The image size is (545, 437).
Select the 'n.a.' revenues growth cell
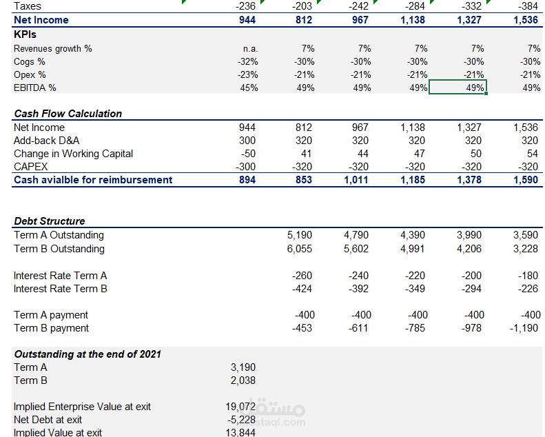[250, 49]
